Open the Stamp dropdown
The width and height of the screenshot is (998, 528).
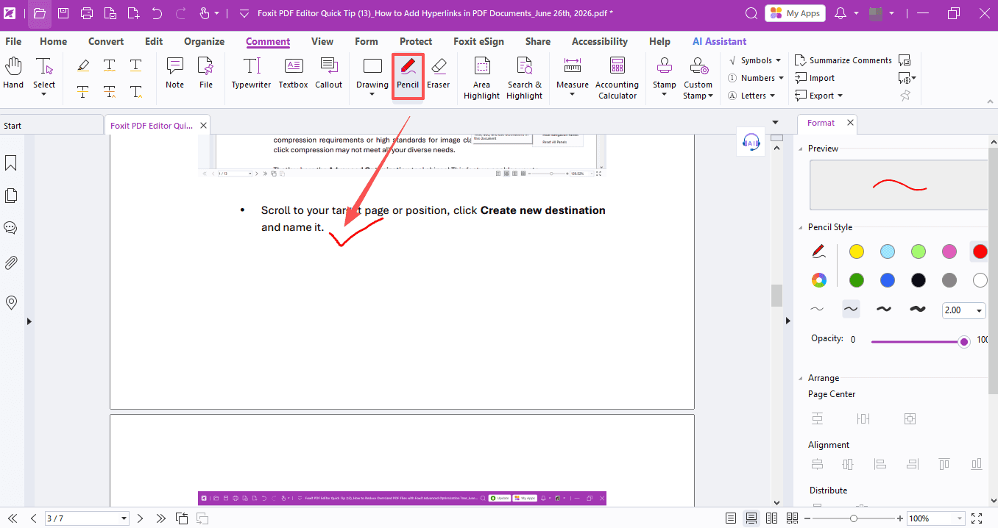(x=664, y=94)
